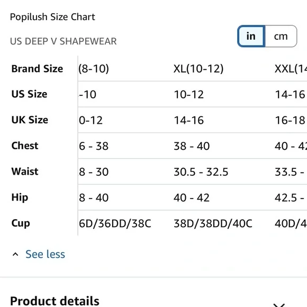Collapse the chart via See less link
Screen dimensions: 307x307
point(45,254)
